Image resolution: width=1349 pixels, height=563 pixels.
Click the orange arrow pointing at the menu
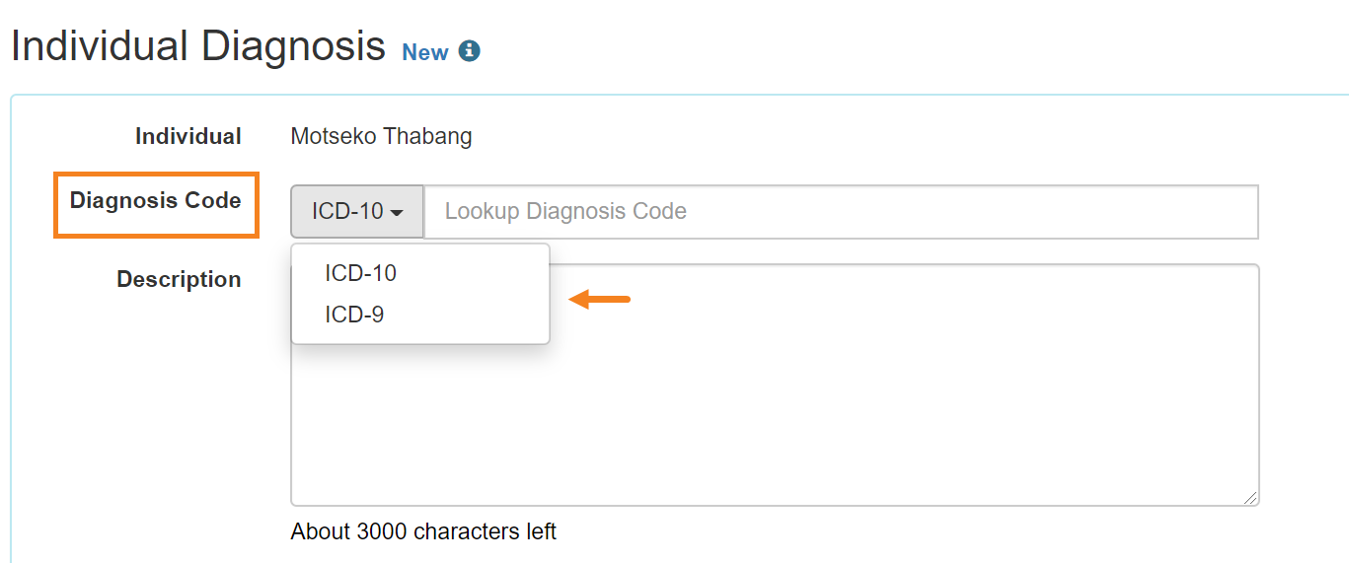[600, 299]
